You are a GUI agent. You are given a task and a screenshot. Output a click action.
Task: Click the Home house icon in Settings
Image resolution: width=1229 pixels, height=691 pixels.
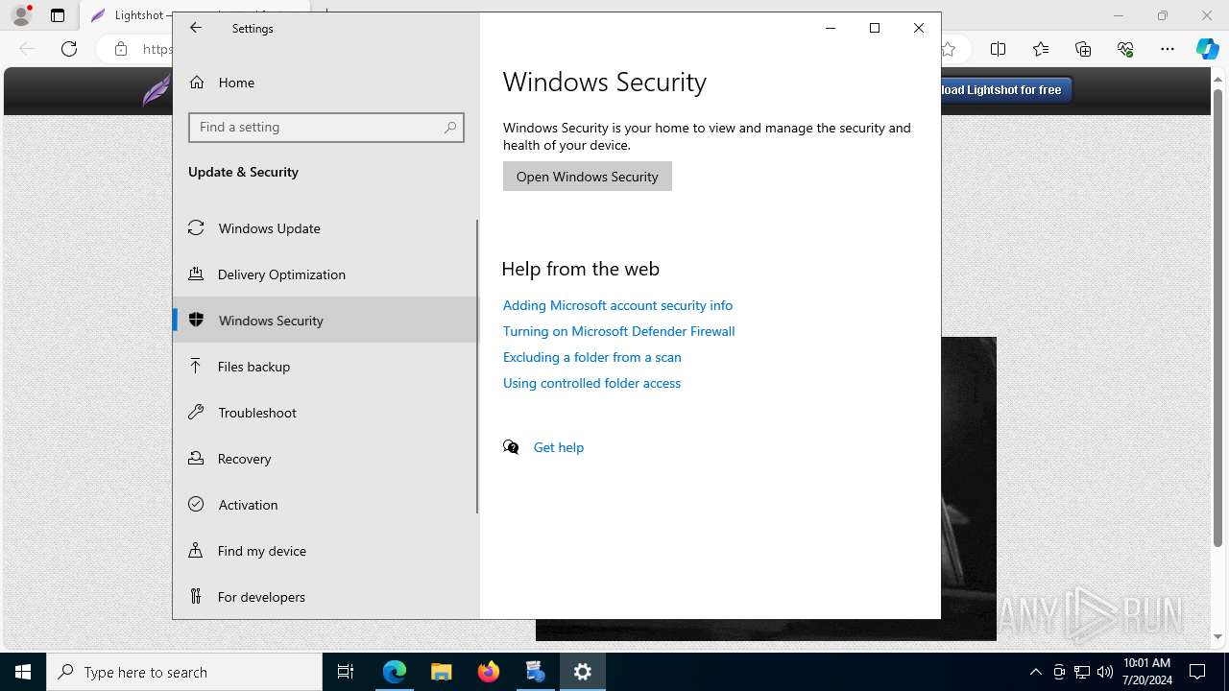(197, 83)
